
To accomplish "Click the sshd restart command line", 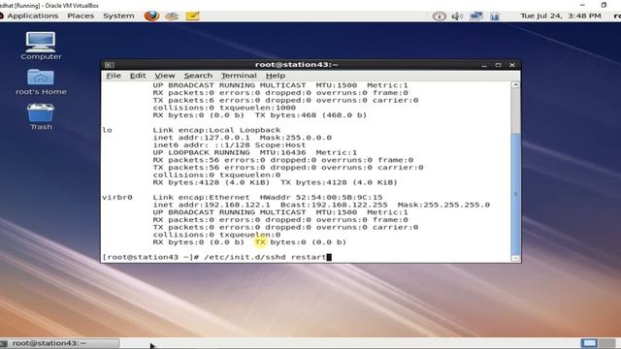I will pos(216,257).
